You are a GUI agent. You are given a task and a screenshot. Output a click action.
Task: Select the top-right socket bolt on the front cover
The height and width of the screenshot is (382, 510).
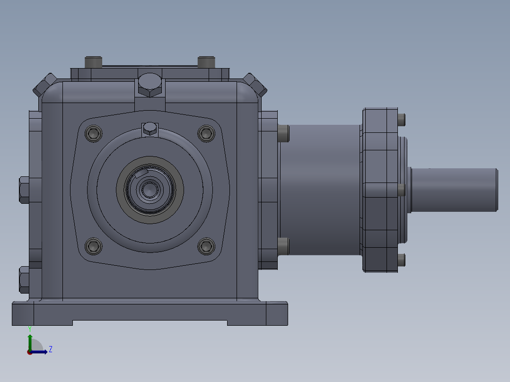tap(206, 133)
